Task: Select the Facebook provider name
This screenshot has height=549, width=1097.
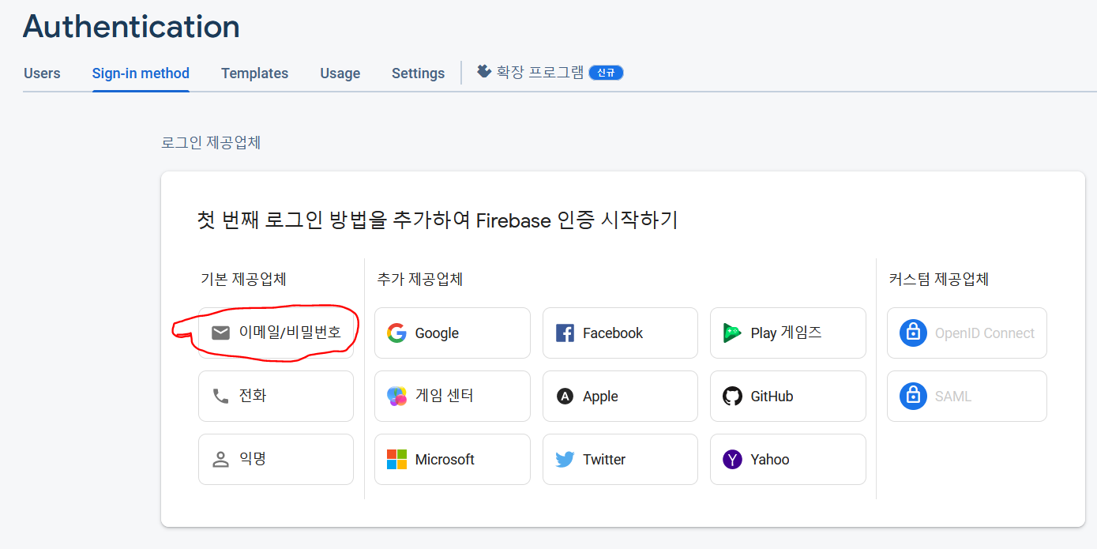Action: click(x=613, y=333)
